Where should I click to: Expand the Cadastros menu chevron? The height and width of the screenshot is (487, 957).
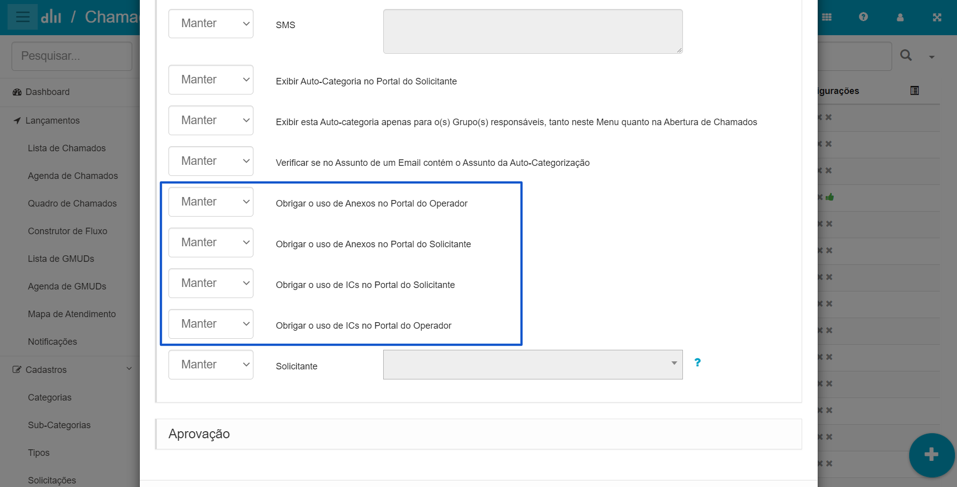(x=129, y=369)
